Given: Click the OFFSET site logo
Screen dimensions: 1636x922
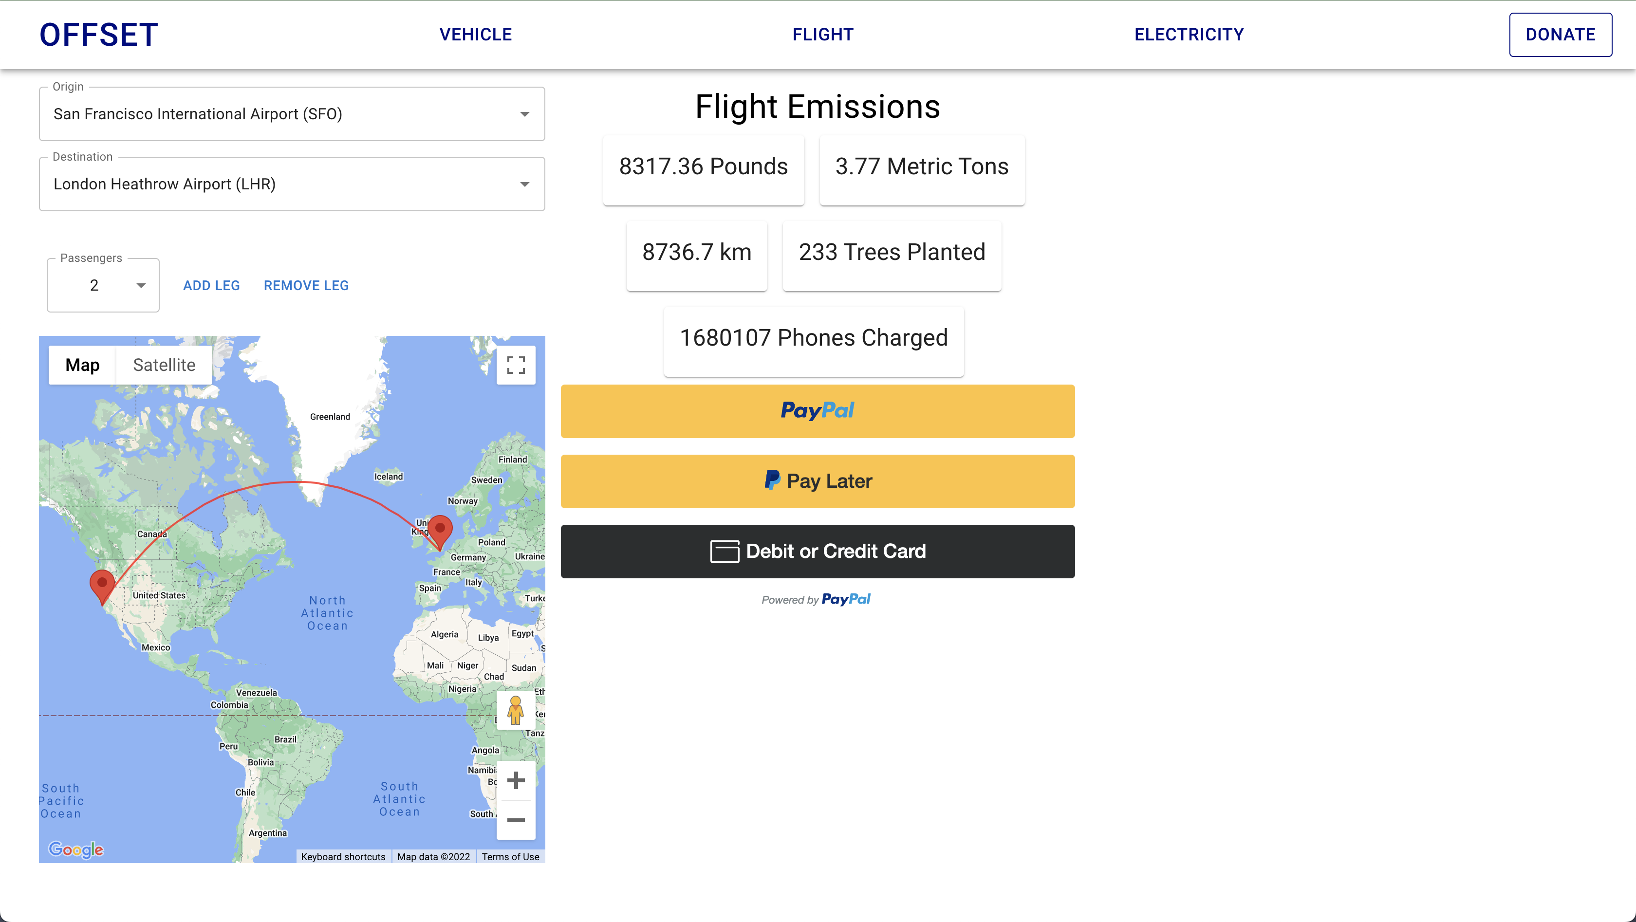Looking at the screenshot, I should pyautogui.click(x=98, y=34).
